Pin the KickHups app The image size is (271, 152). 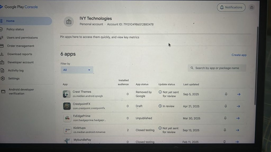225,130
